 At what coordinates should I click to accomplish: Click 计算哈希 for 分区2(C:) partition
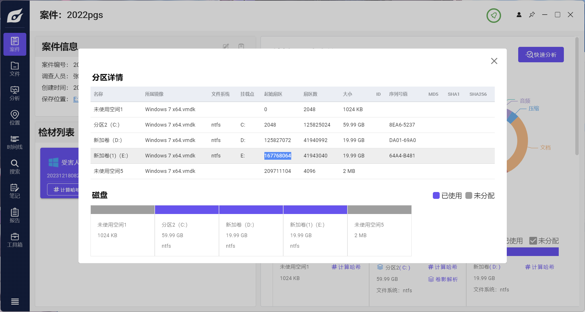click(443, 267)
